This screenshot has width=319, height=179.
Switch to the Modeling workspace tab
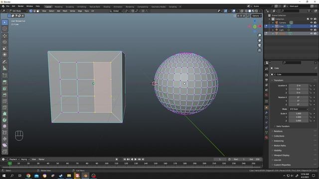[59, 6]
